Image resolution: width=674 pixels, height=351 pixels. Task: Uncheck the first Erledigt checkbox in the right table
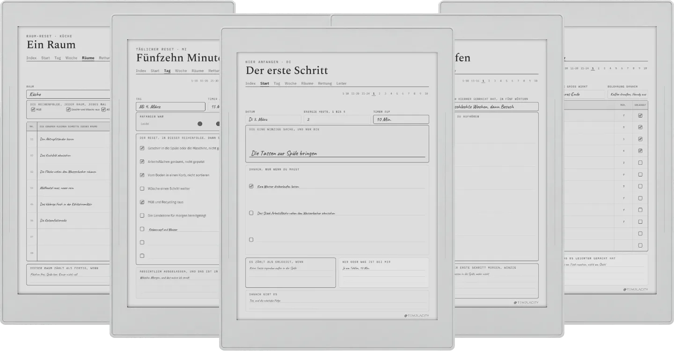640,115
